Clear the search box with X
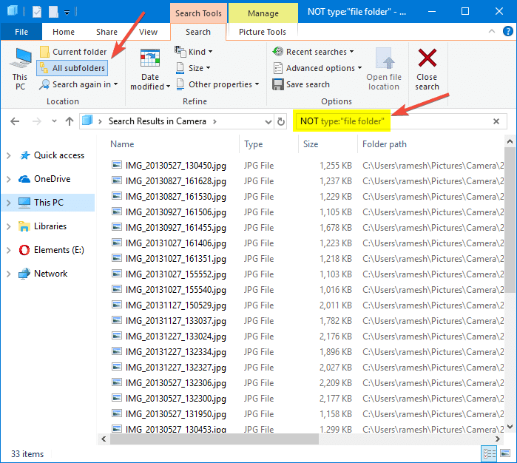 pyautogui.click(x=497, y=121)
